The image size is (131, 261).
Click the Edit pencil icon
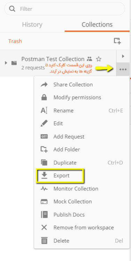pyautogui.click(x=44, y=123)
